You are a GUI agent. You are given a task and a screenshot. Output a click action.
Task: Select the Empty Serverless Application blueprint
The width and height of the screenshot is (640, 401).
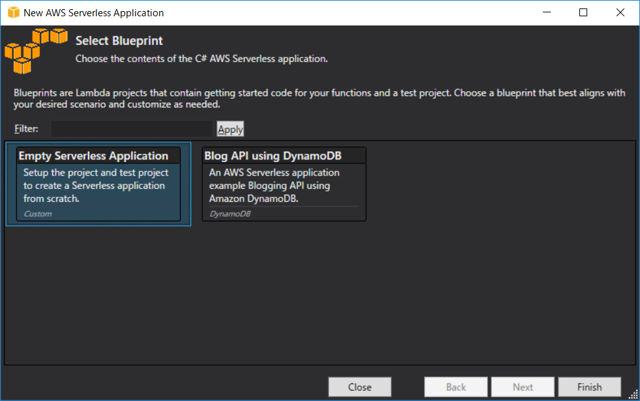(x=98, y=184)
